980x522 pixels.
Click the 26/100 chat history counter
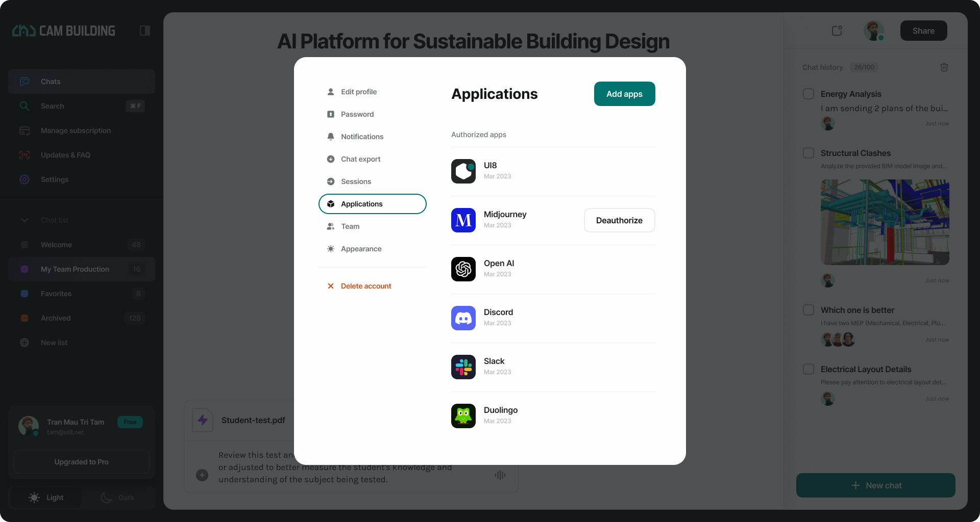864,67
